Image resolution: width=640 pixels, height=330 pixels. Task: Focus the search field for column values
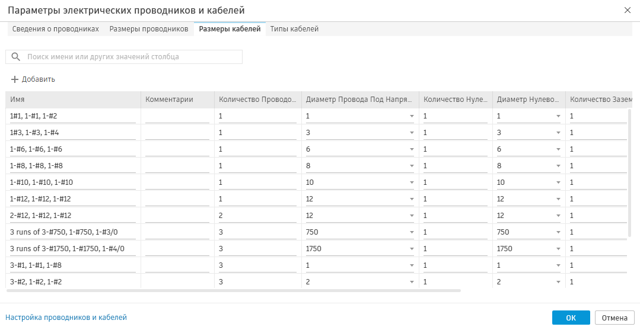[130, 57]
